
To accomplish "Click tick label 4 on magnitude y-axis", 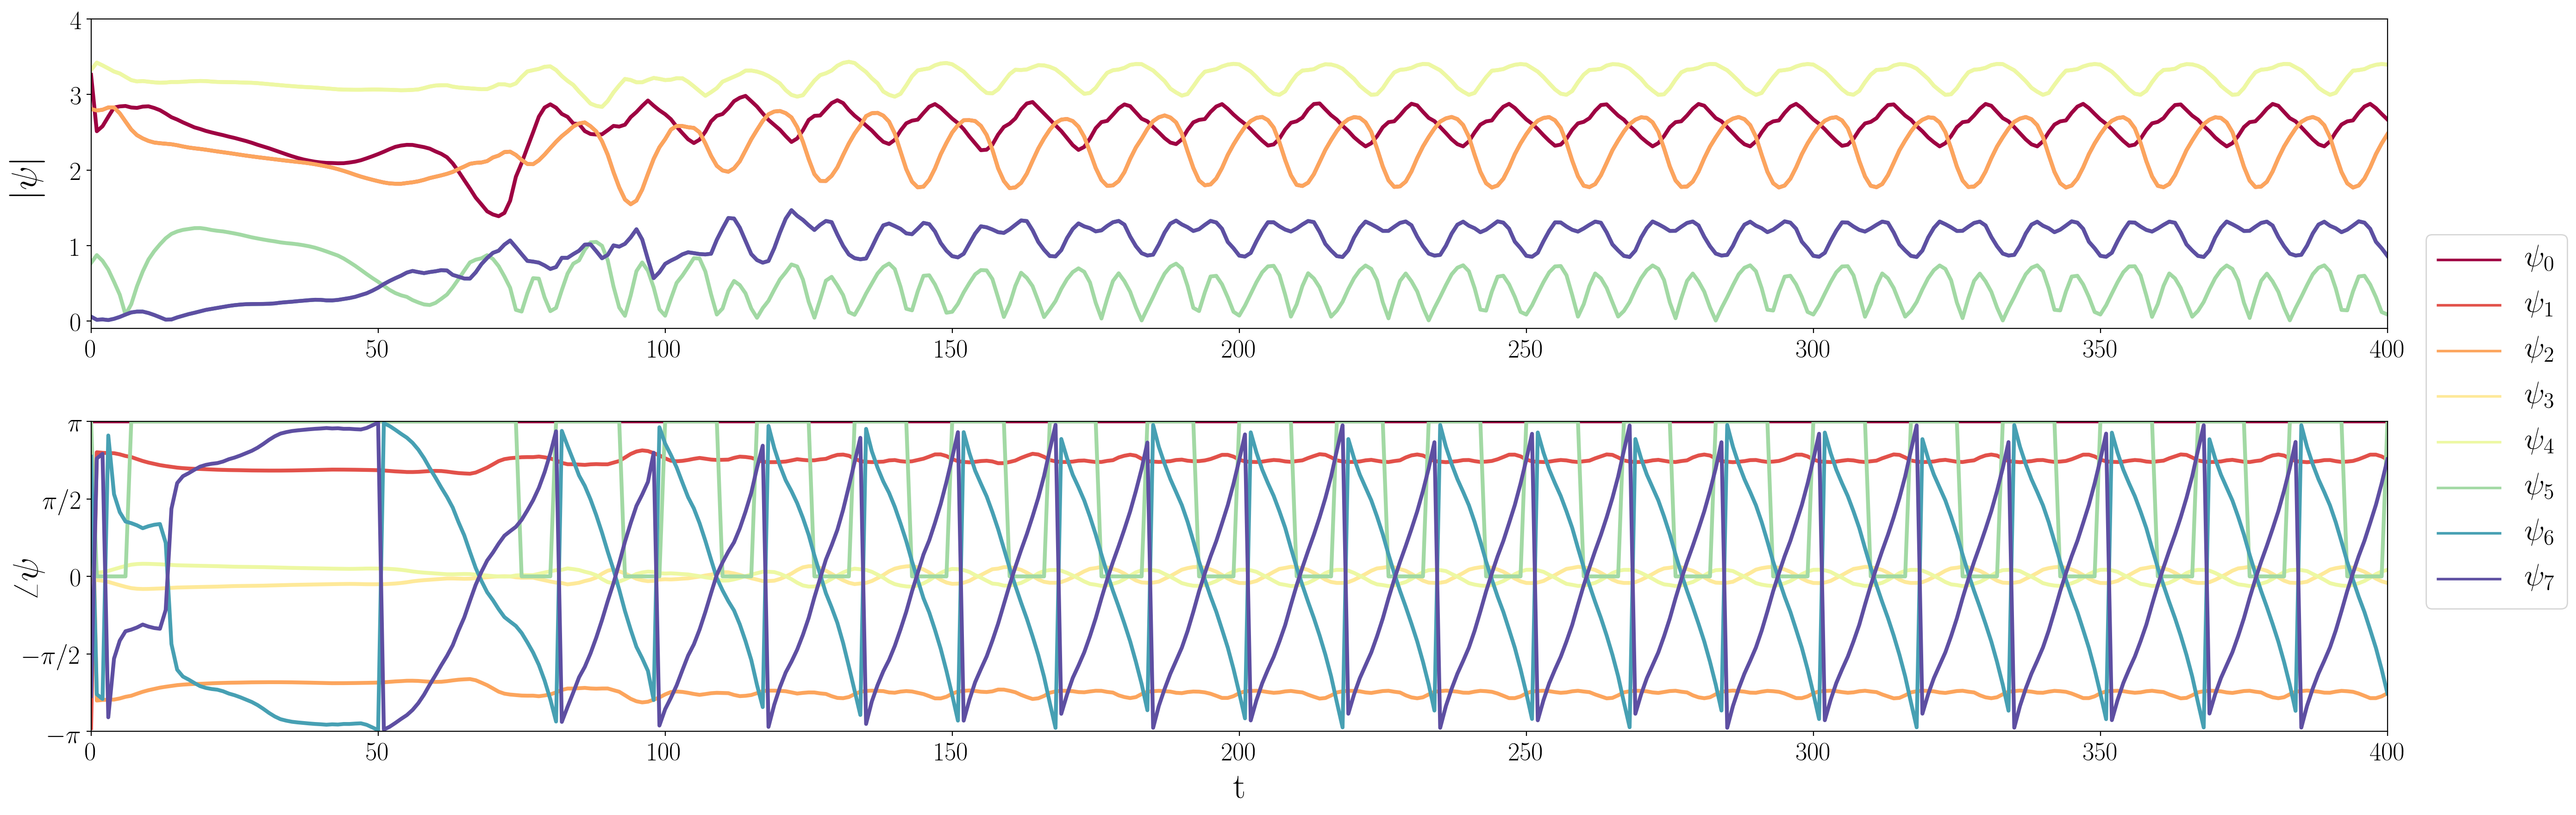I will click(76, 21).
